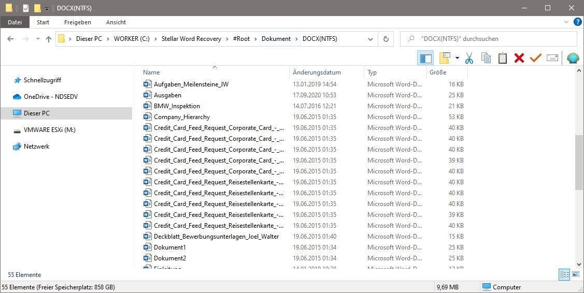This screenshot has width=584, height=293.
Task: Click the envelope rename icon
Action: 552,58
